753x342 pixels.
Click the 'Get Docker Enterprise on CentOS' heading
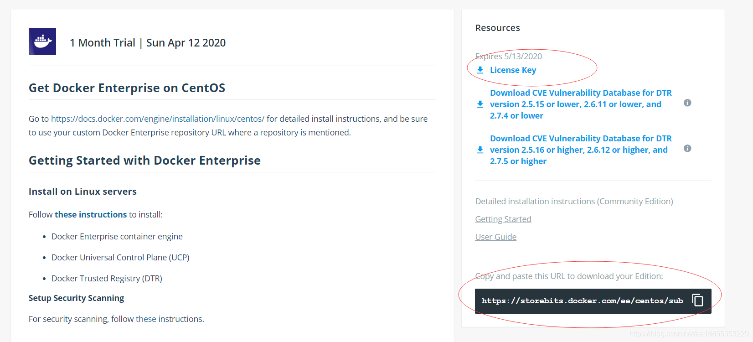click(127, 88)
